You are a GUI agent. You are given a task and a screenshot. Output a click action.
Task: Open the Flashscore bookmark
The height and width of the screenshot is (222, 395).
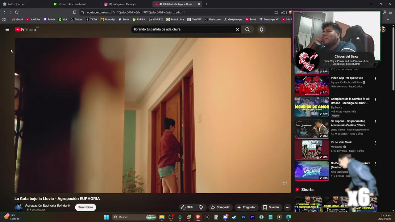click(213, 19)
